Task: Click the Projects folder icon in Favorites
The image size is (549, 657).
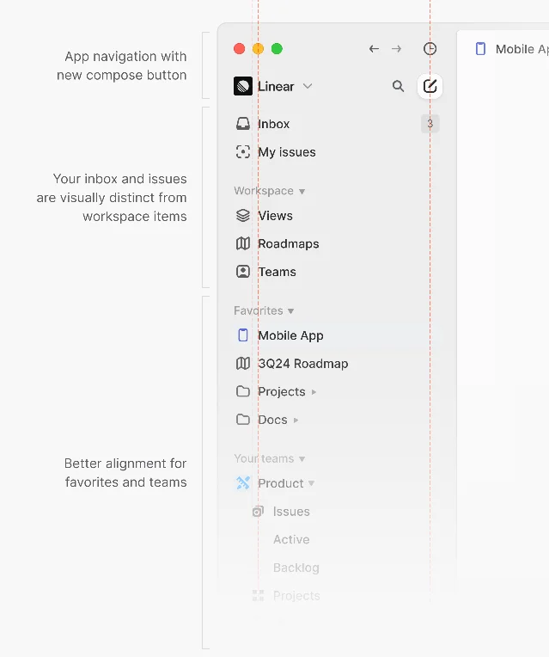Action: click(x=243, y=391)
